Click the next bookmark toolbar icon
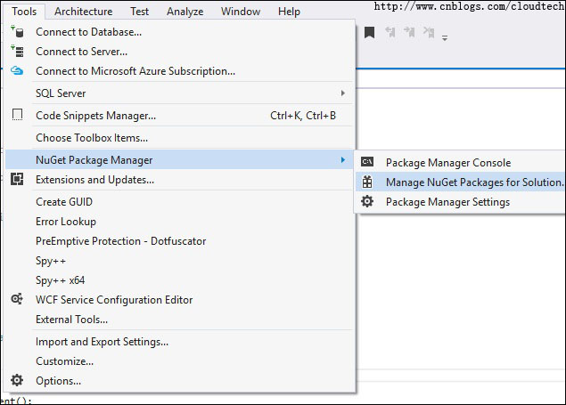 click(409, 32)
